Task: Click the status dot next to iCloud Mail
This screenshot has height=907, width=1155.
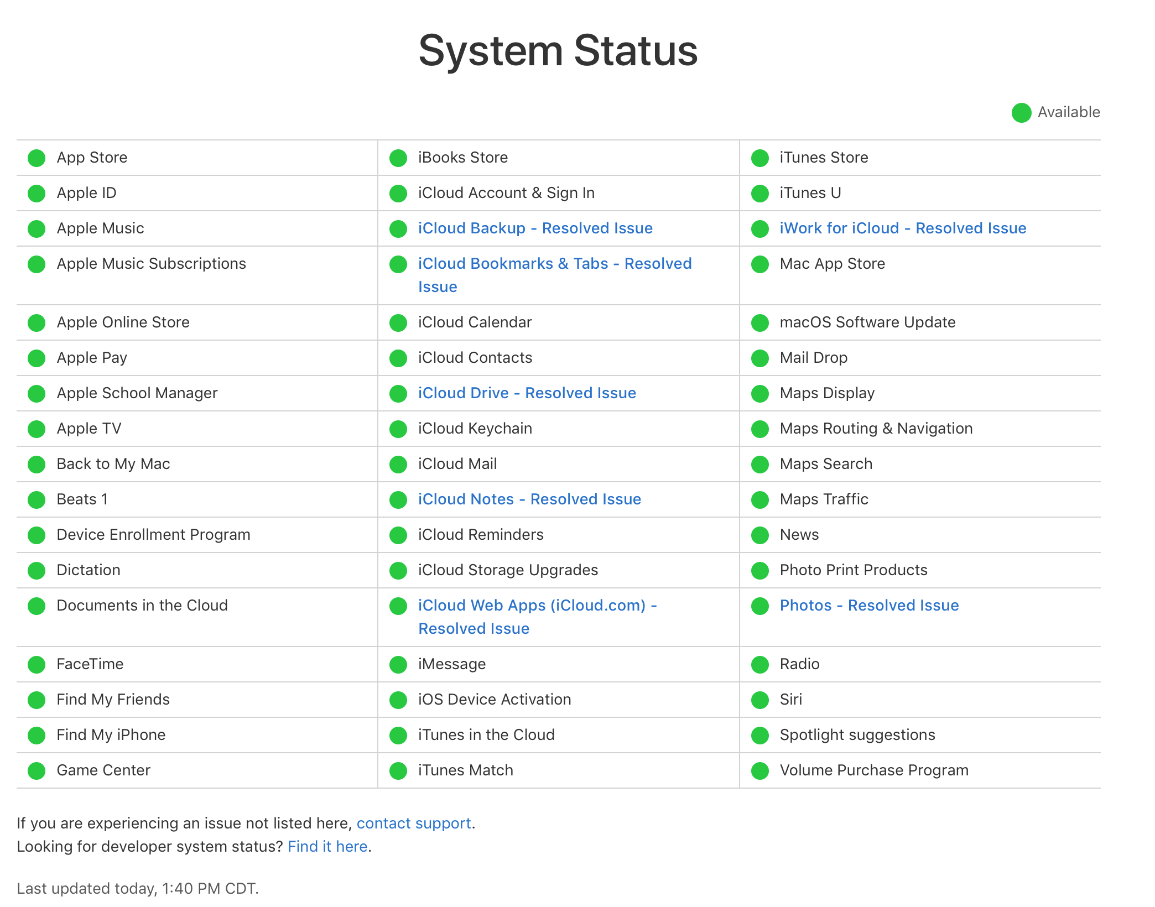Action: tap(398, 465)
